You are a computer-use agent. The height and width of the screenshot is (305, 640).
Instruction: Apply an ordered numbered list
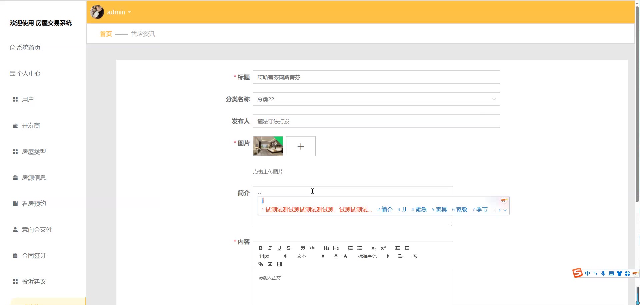click(350, 248)
